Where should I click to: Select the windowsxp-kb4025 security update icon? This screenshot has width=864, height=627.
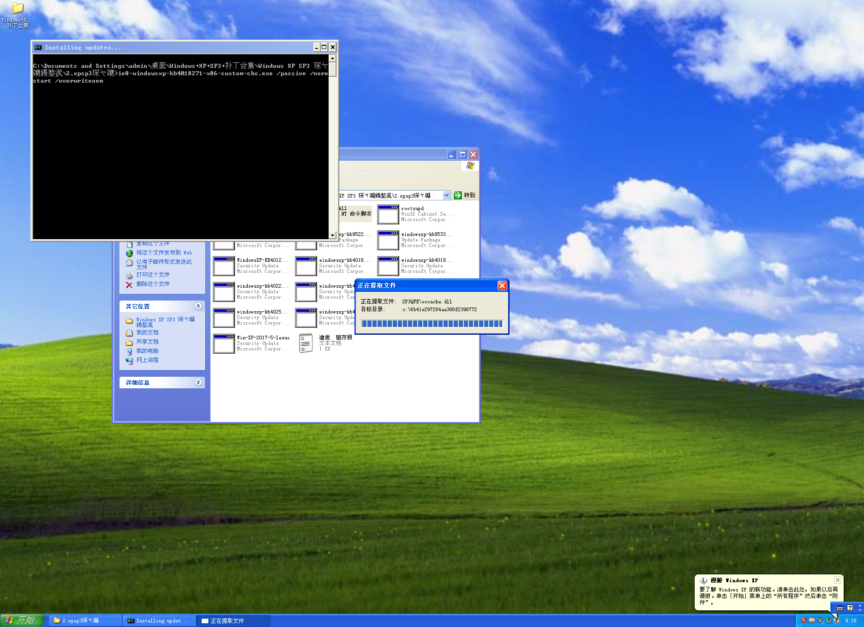tap(224, 318)
